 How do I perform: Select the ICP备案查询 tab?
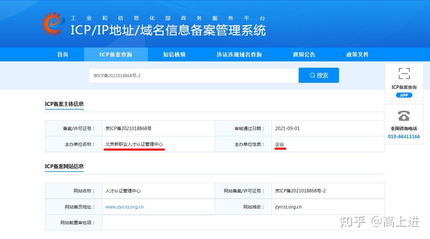116,54
